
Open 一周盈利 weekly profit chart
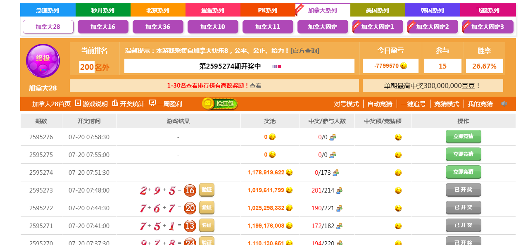pos(166,104)
